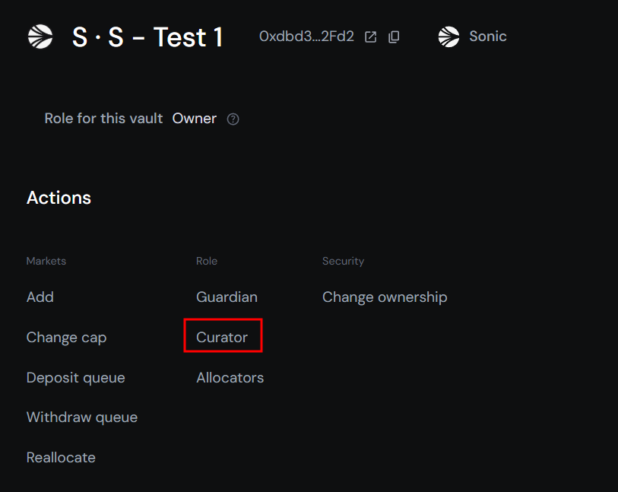Open the Reallocate action
Image resolution: width=618 pixels, height=492 pixels.
point(61,458)
